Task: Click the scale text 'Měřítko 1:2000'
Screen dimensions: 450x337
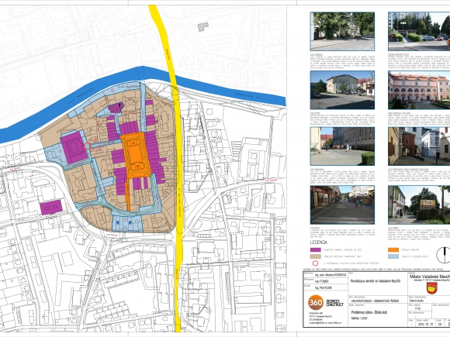Action: (359, 318)
